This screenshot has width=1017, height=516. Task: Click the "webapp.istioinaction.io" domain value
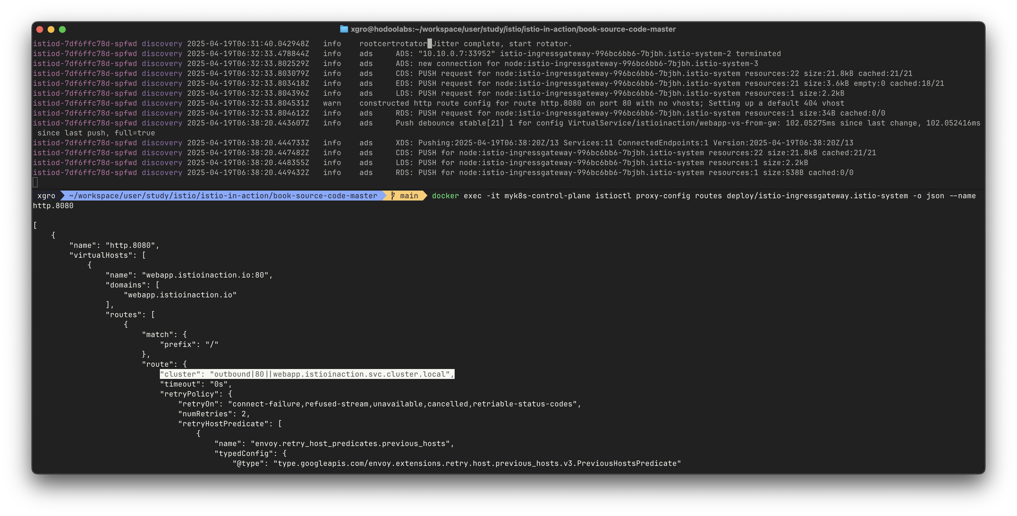[181, 295]
